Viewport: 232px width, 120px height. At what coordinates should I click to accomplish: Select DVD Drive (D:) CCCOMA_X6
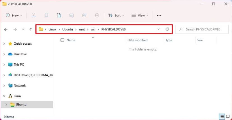33,75
